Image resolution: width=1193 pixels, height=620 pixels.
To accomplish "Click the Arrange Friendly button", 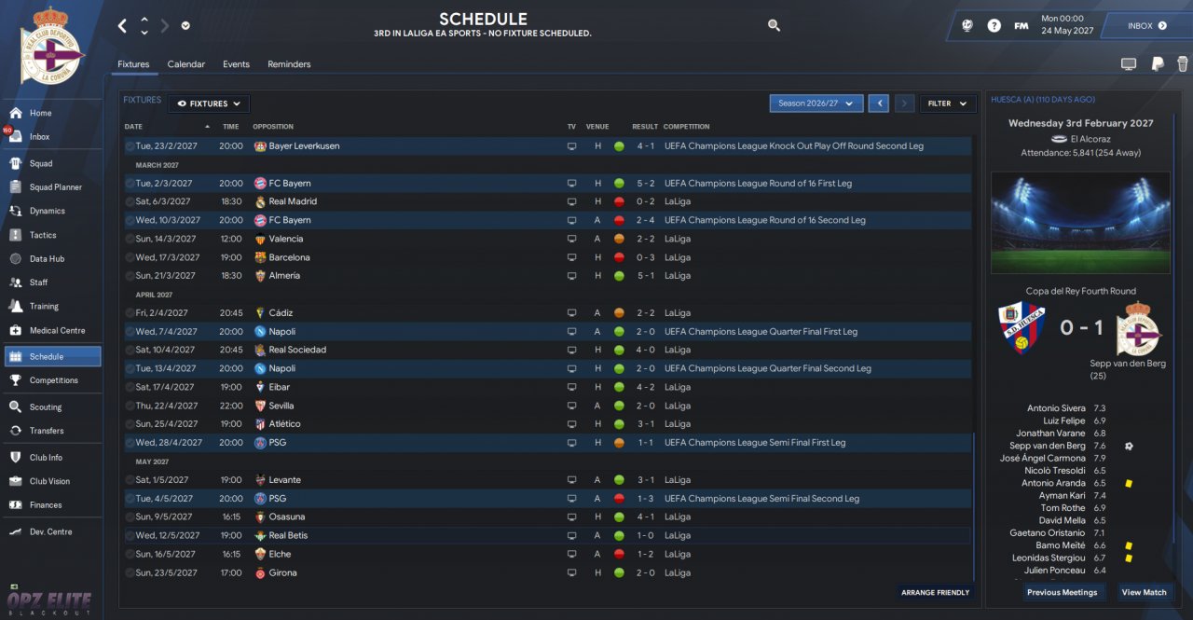I will [x=935, y=592].
